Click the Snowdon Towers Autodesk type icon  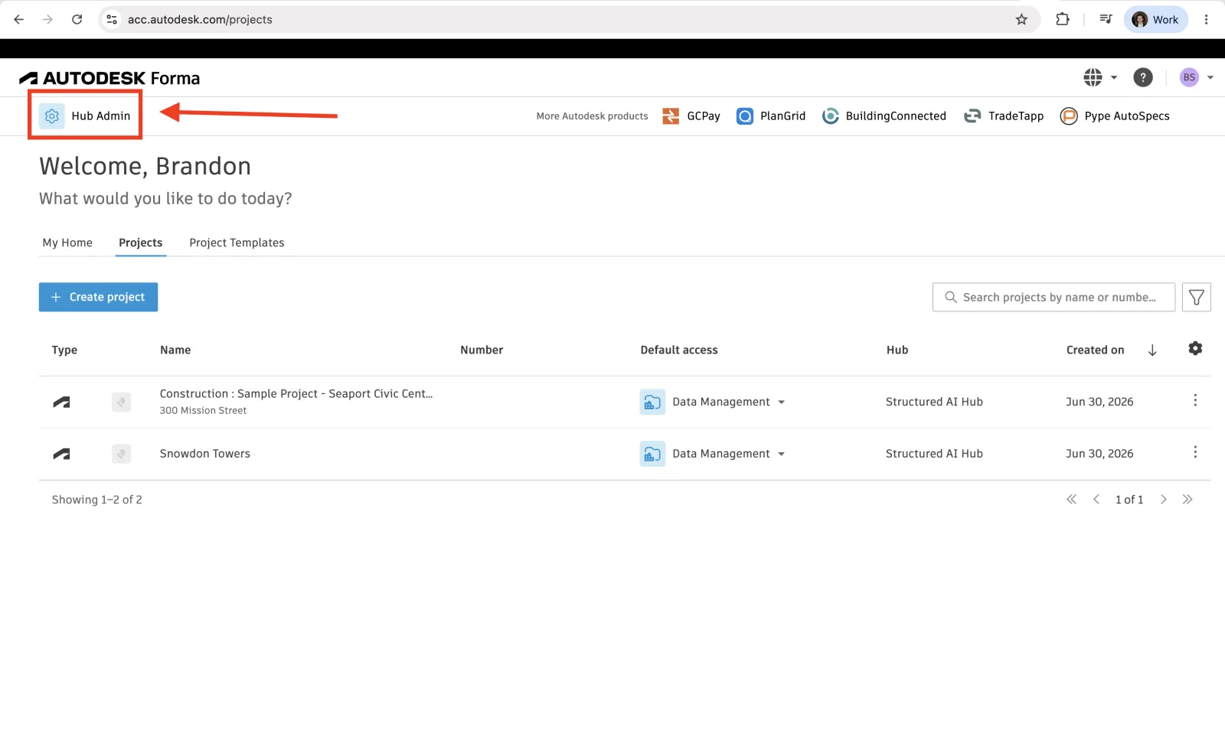[x=61, y=454]
